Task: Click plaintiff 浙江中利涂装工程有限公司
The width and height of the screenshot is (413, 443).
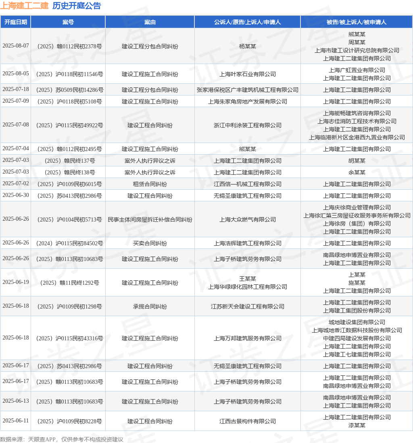Action: 248,125
